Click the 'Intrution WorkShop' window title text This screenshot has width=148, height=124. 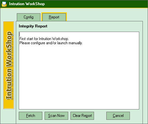click(27, 4)
